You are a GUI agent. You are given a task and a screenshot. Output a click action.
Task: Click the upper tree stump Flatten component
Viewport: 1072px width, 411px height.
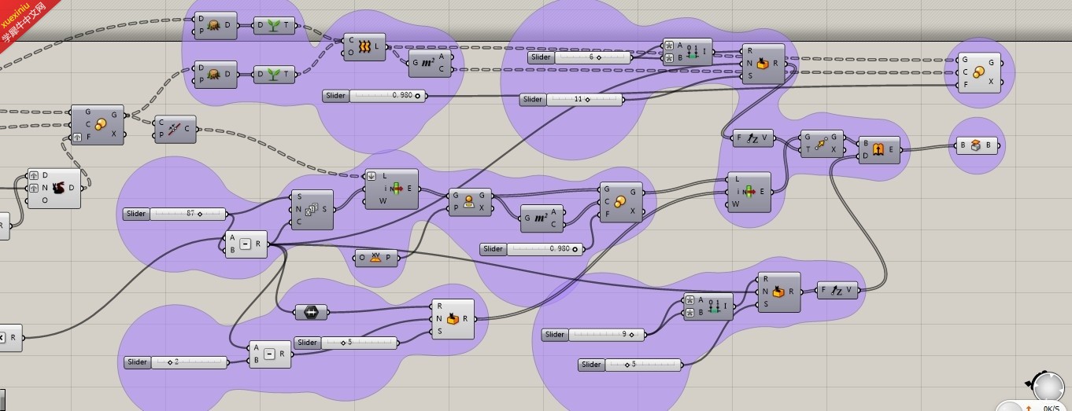216,26
